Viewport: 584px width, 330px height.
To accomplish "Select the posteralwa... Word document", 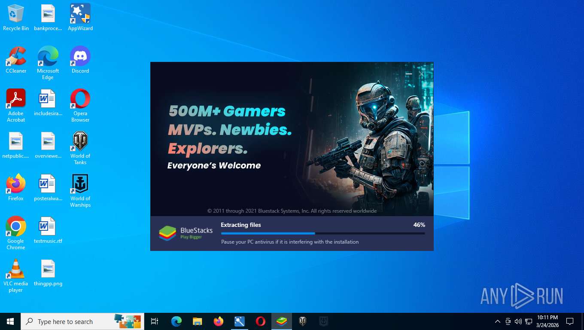I will coord(48,188).
